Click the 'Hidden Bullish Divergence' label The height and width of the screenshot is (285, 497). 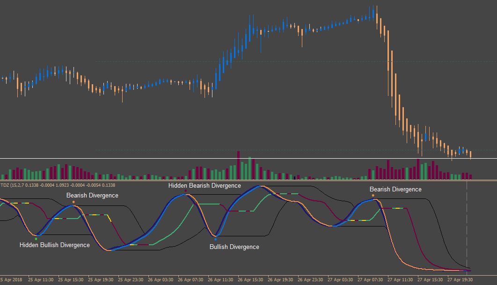tap(54, 245)
